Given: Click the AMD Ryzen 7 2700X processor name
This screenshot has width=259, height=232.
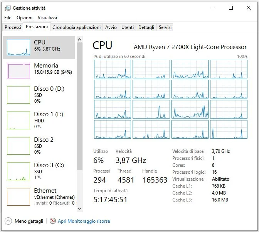Looking at the screenshot, I should [x=190, y=47].
